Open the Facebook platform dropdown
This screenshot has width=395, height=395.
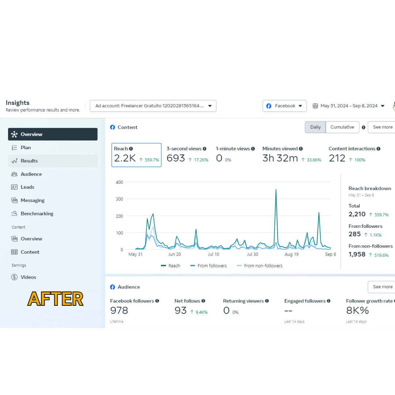pyautogui.click(x=285, y=106)
